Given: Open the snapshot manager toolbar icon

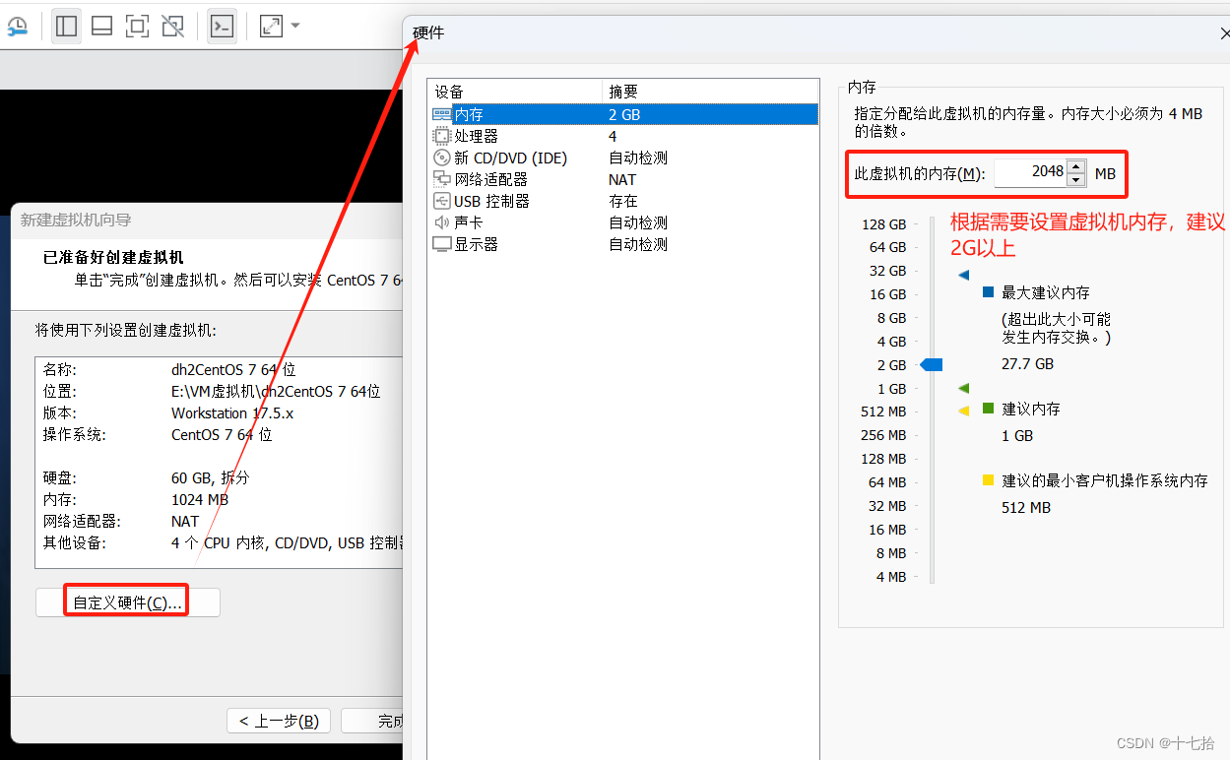Looking at the screenshot, I should pyautogui.click(x=18, y=27).
